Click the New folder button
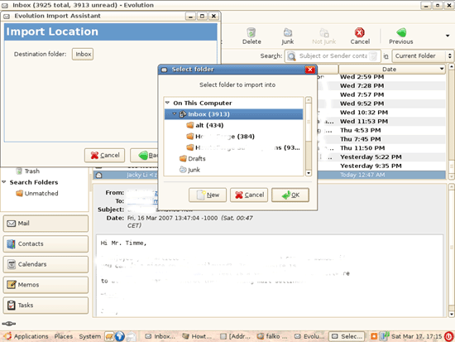The width and height of the screenshot is (455, 342). (x=208, y=195)
